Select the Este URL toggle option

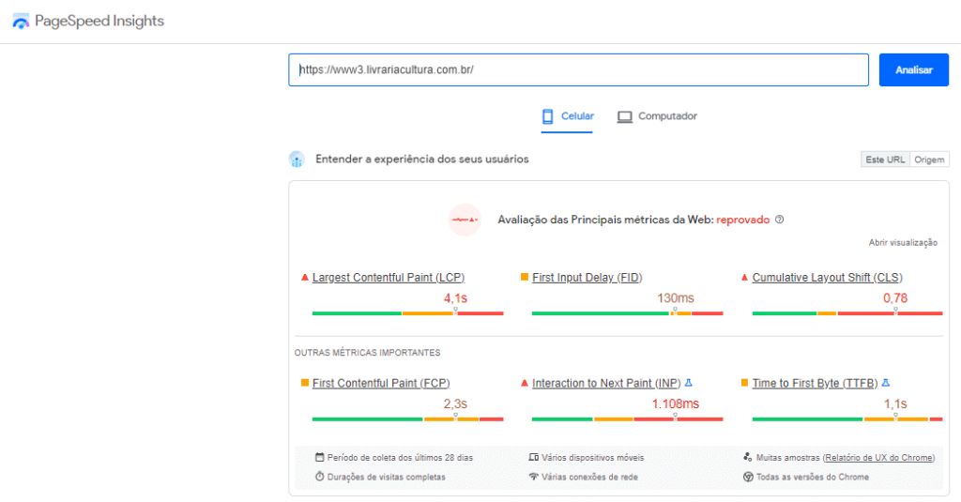pos(885,160)
